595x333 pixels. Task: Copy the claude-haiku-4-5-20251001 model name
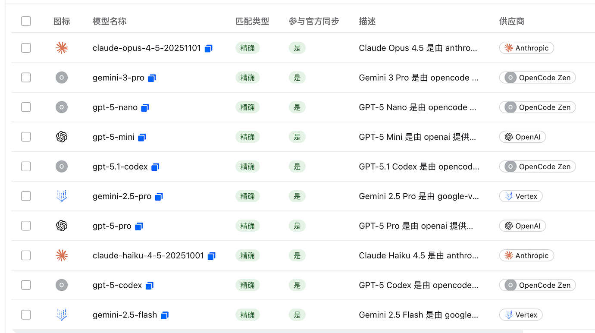(x=211, y=256)
